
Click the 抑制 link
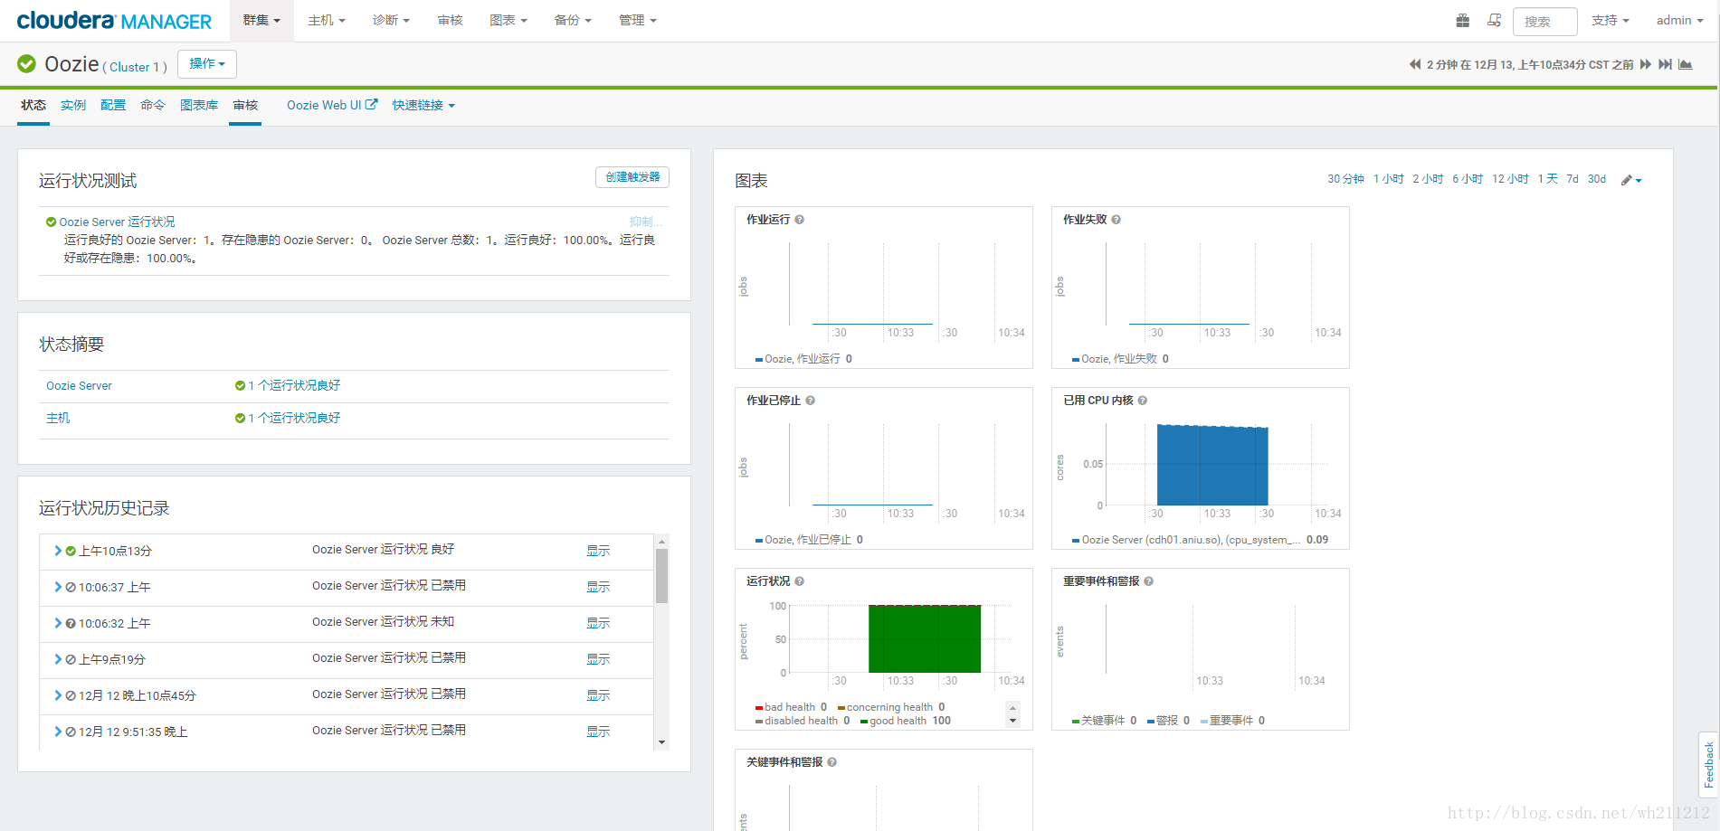click(x=645, y=222)
